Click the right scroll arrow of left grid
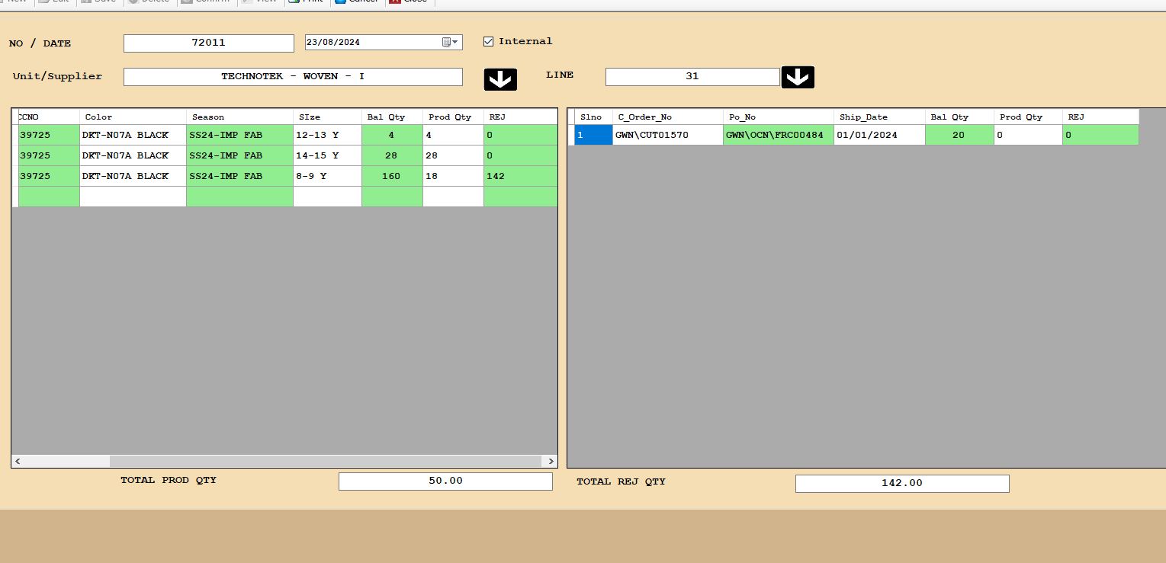Image resolution: width=1166 pixels, height=563 pixels. [x=550, y=462]
